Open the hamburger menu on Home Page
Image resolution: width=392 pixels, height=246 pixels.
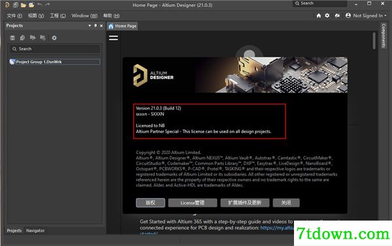114,38
